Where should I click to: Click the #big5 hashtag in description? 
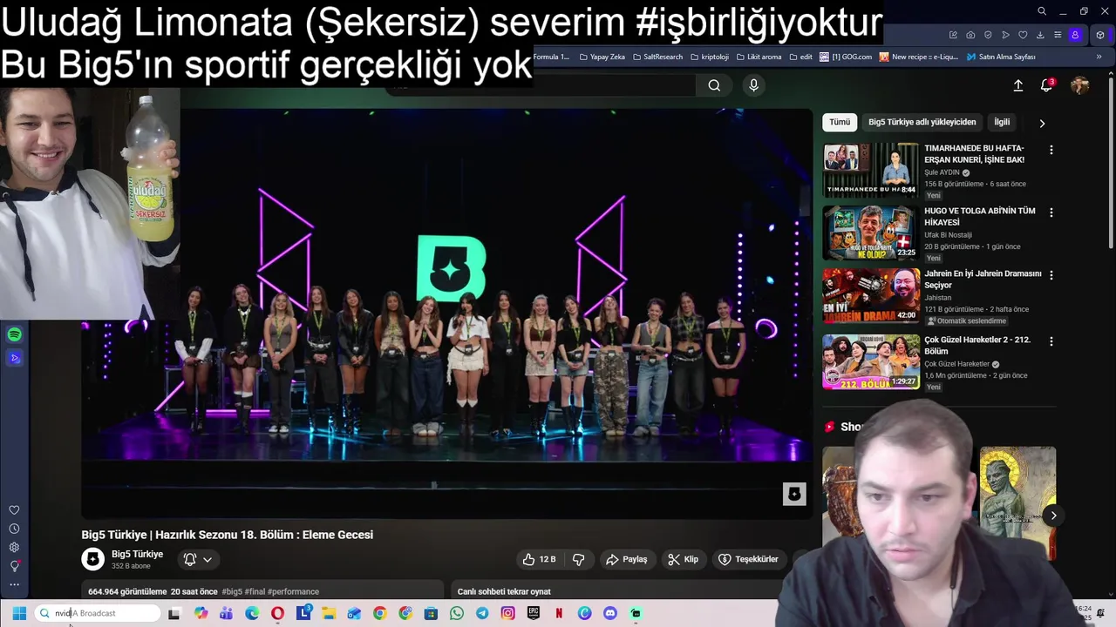coord(232,591)
